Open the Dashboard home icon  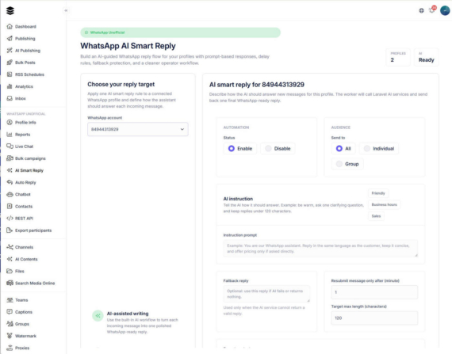(x=10, y=26)
